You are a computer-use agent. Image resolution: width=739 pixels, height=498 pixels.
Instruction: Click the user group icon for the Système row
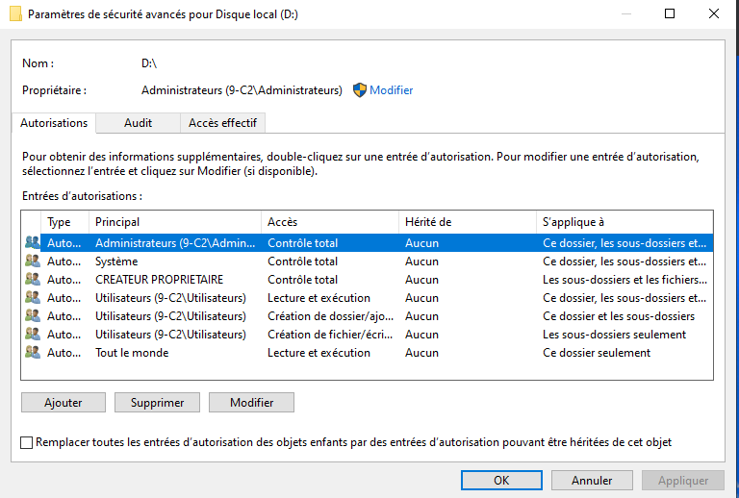[x=33, y=261]
